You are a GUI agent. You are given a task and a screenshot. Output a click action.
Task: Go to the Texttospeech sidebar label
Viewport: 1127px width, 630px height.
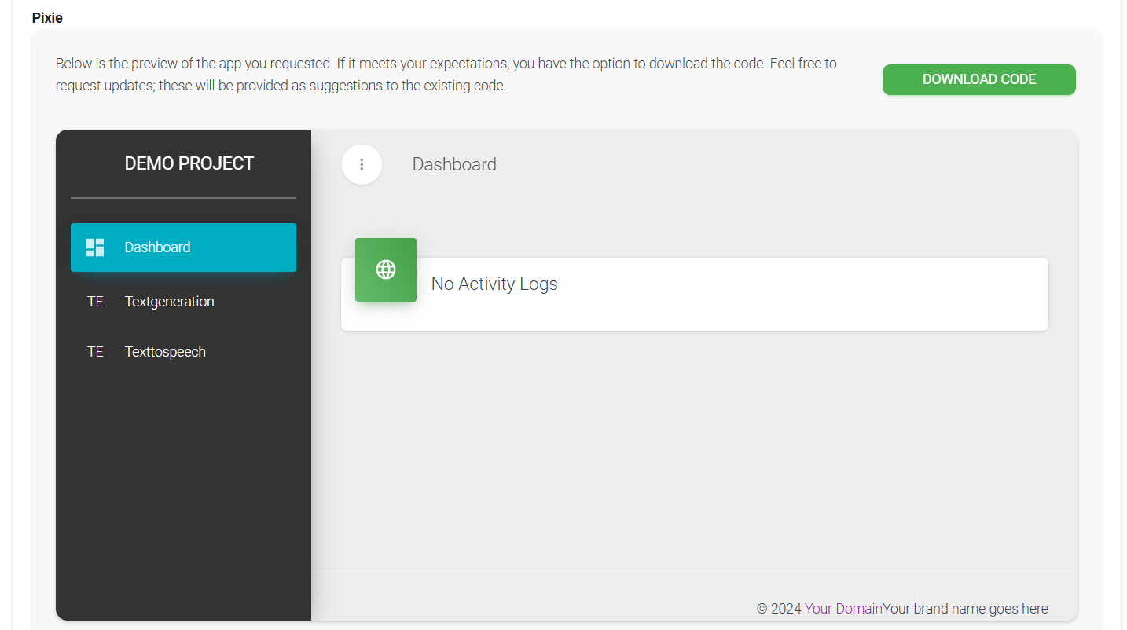coord(165,352)
